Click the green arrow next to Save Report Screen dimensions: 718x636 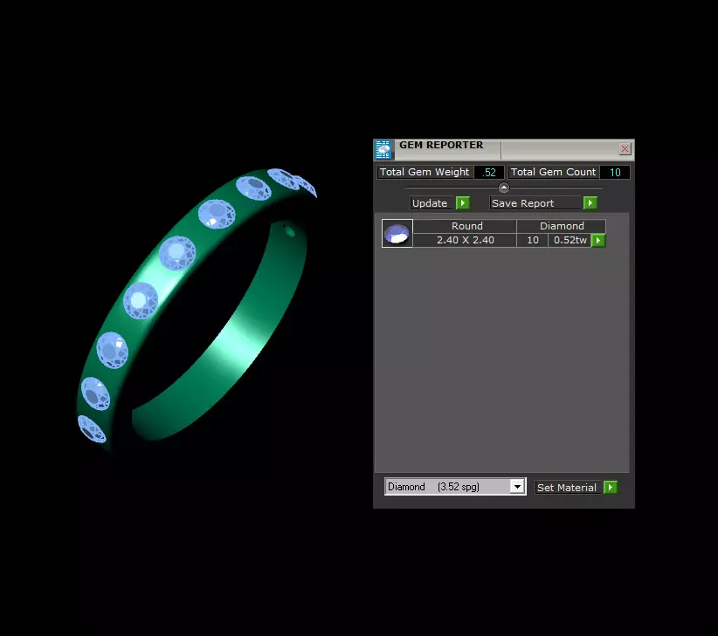pyautogui.click(x=590, y=202)
